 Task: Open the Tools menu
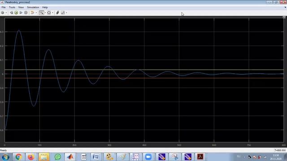(x=12, y=7)
